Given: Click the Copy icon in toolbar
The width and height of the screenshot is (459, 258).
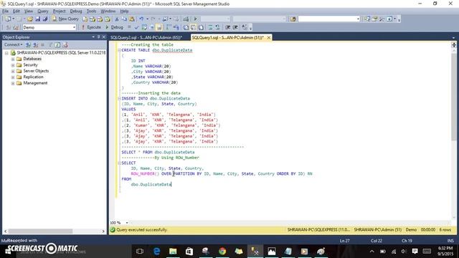Looking at the screenshot, I should tap(124, 19).
